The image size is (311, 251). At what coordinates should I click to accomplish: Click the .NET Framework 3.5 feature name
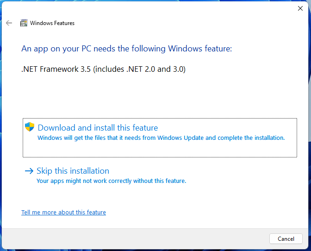pos(103,69)
